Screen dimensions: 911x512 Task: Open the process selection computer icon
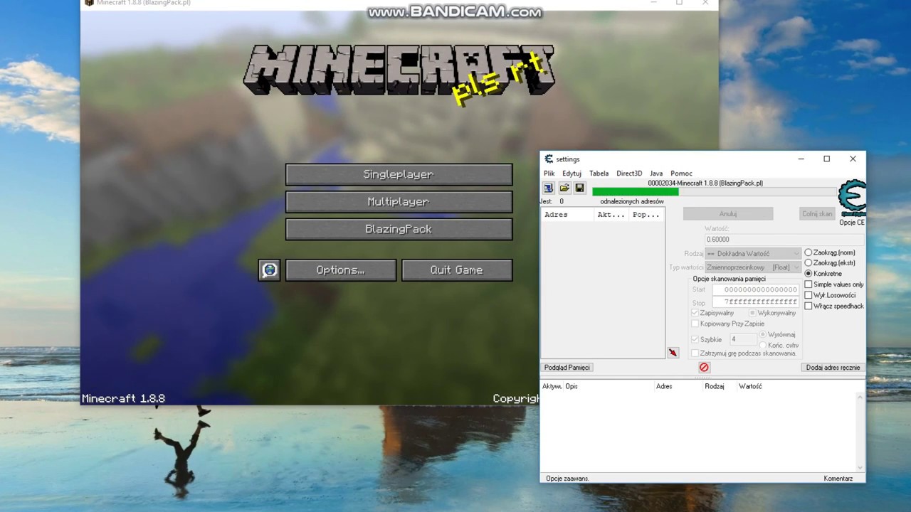548,188
